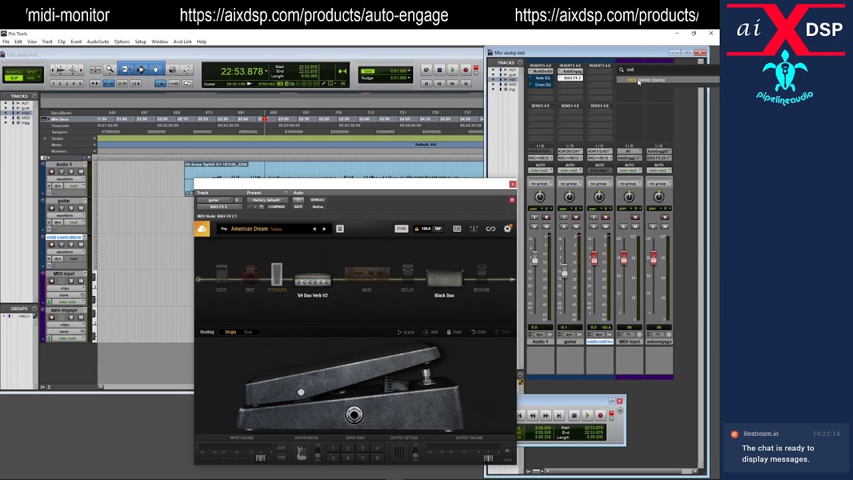
Task: Toggle Grid edit mode
Action: pyautogui.click(x=32, y=78)
